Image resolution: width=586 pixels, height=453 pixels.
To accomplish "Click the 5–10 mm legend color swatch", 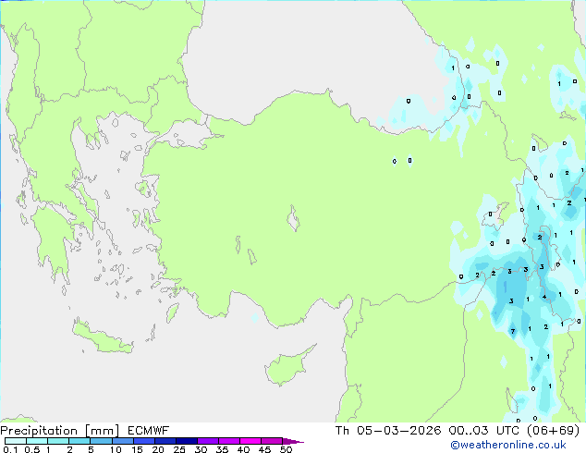I will [x=101, y=441].
